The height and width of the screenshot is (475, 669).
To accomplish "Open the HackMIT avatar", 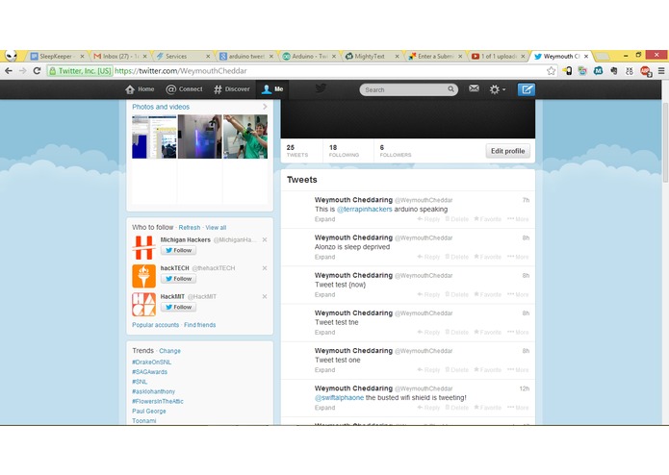I will 143,305.
